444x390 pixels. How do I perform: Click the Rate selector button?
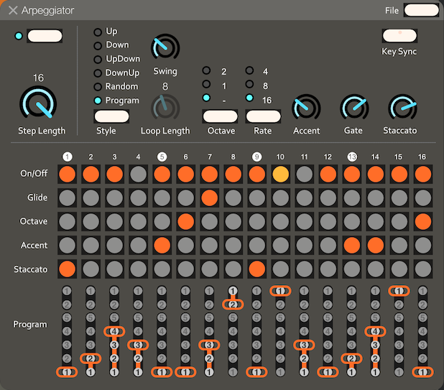click(x=263, y=116)
